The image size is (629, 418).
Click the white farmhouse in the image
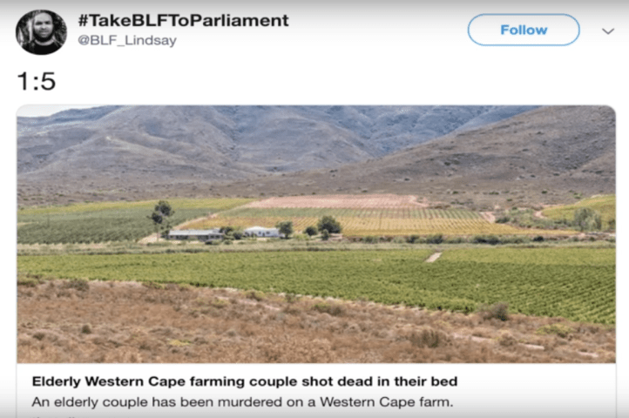[x=262, y=232]
